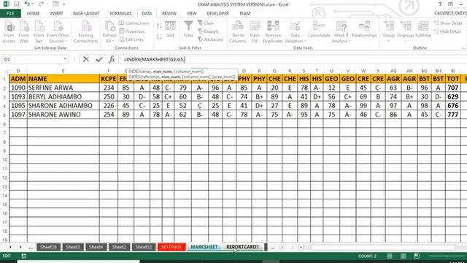Click Edit Links
467x263 pixels.
click(131, 39)
